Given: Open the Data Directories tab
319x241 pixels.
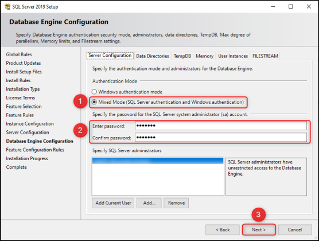Looking at the screenshot, I should pyautogui.click(x=153, y=56).
